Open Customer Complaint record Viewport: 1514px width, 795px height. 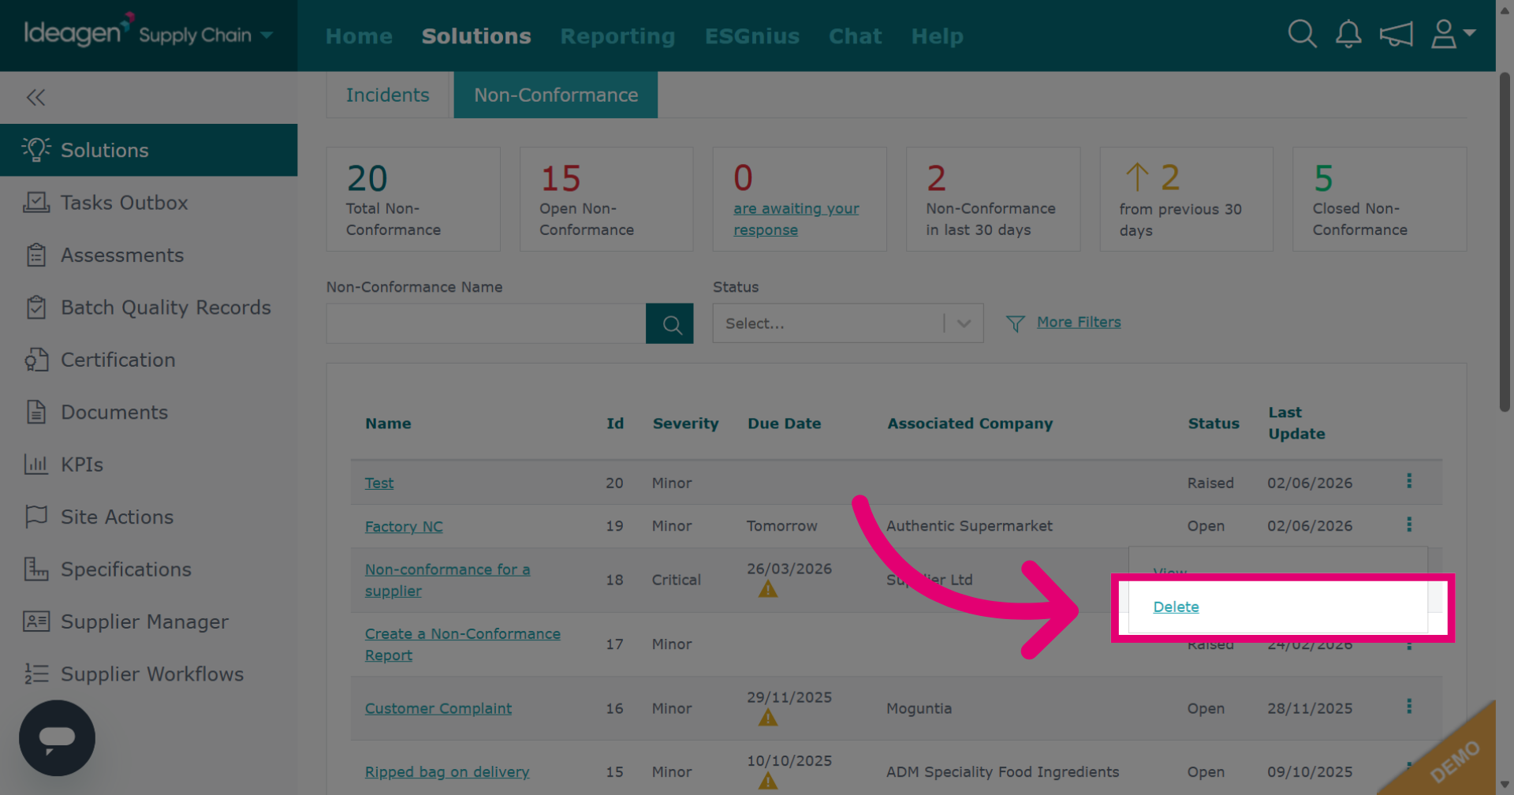438,708
